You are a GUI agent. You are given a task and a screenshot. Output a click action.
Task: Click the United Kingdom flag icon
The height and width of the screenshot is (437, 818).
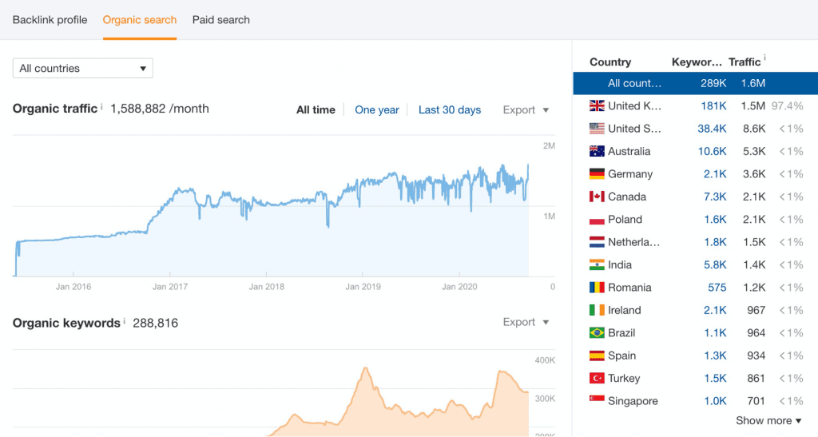(597, 106)
